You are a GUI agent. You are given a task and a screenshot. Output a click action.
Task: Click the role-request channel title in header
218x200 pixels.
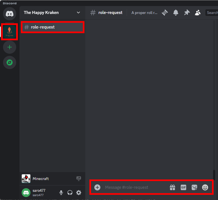click(111, 13)
